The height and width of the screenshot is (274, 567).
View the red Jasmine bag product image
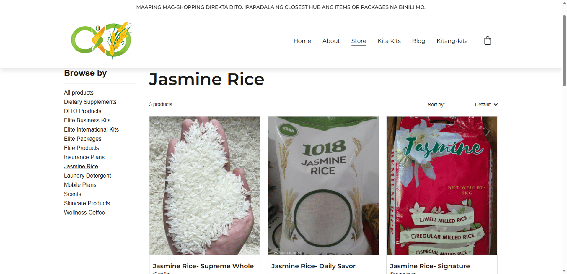click(442, 186)
